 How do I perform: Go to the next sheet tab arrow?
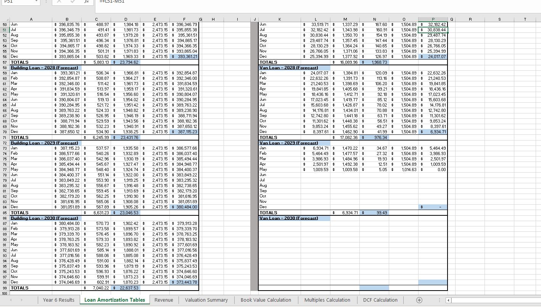(x=21, y=300)
